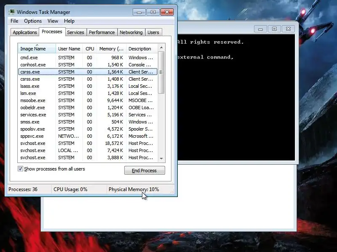The image size is (337, 252).
Task: Sort by User Name column header
Action: (x=69, y=49)
